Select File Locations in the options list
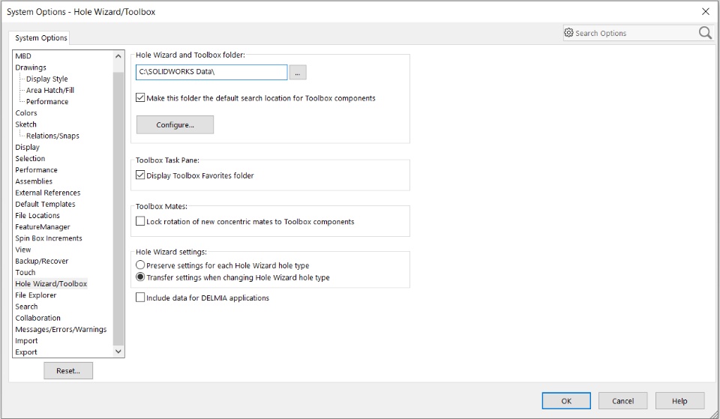The image size is (720, 419). 37,215
